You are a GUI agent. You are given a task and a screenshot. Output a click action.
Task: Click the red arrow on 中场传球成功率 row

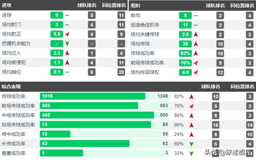pos(191,116)
